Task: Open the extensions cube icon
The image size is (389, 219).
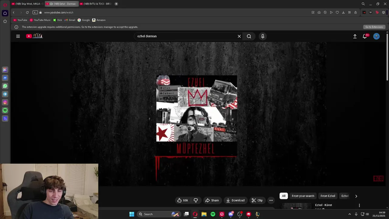Action: coord(384,12)
